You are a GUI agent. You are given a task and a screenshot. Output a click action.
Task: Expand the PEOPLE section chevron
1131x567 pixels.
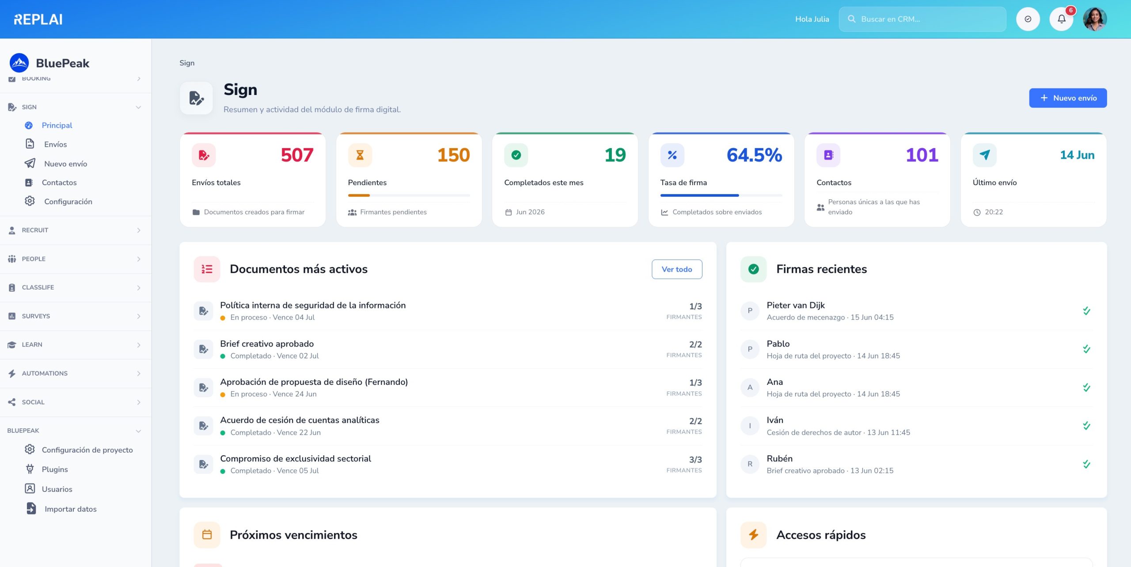(x=138, y=259)
